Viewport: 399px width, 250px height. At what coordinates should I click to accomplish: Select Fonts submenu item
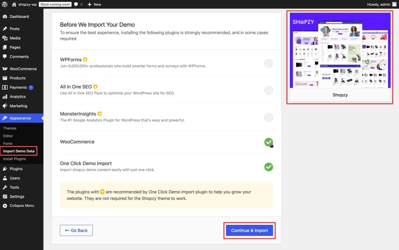[x=8, y=143]
